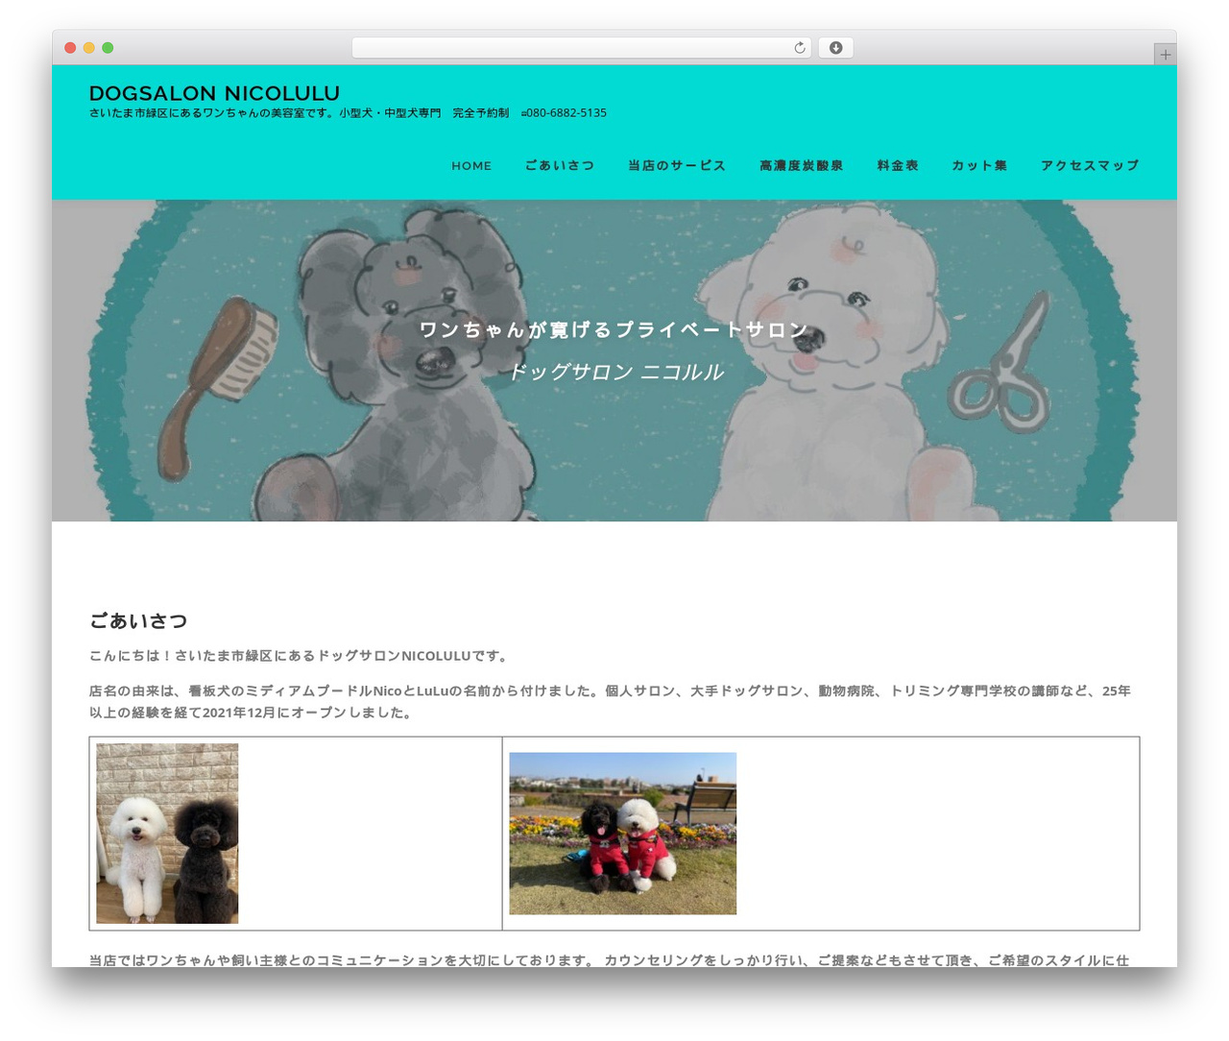Open a new tab with plus button
Screen dimensions: 1229x1041
[1165, 55]
